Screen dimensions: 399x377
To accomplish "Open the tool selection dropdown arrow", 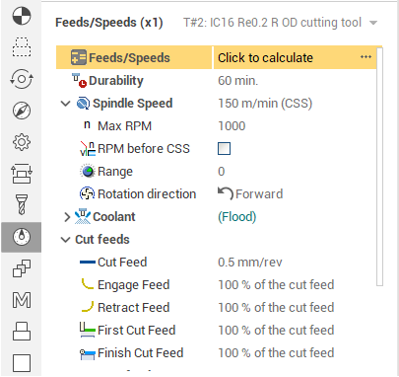I will [x=373, y=23].
